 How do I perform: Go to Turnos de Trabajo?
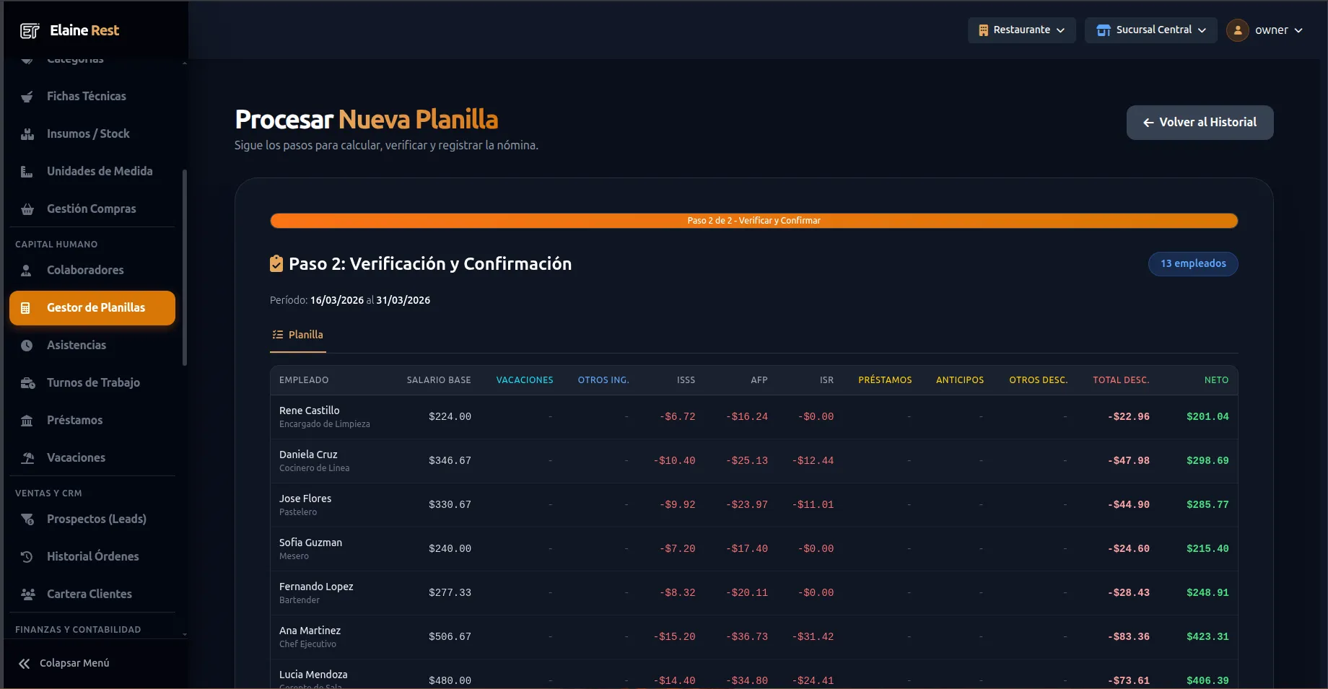(x=92, y=383)
